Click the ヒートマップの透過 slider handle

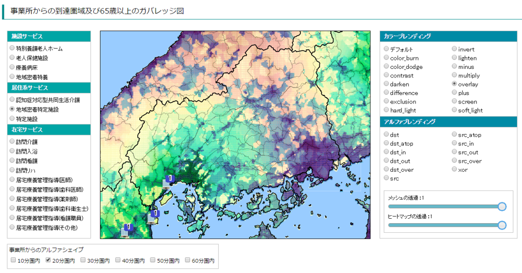point(502,226)
